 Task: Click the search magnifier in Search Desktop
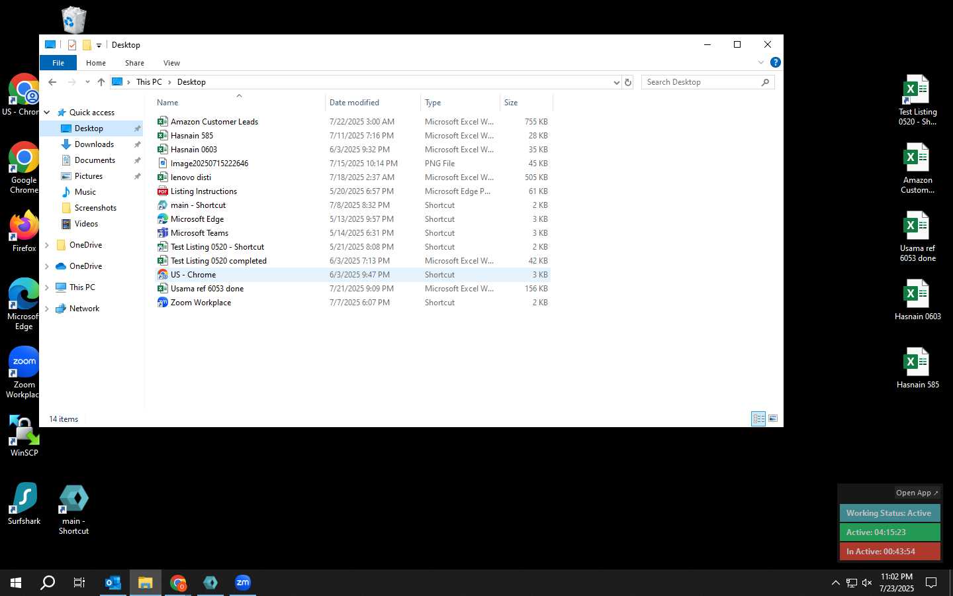point(765,82)
